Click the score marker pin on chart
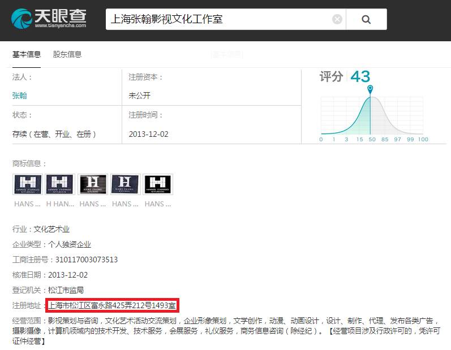This screenshot has height=350, width=451. coord(371,89)
